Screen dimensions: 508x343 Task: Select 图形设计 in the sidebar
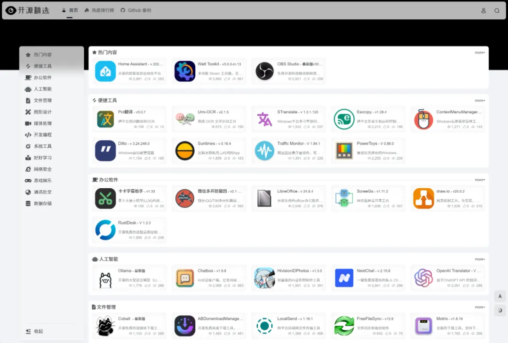(52, 112)
